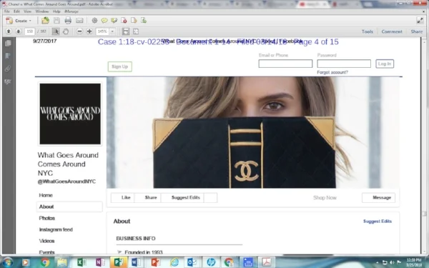Choose the Hand pan tool

point(66,31)
